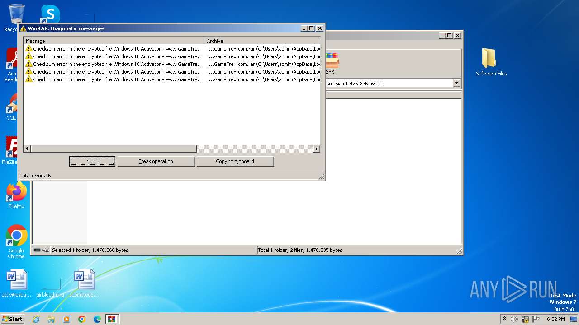The width and height of the screenshot is (579, 325).
Task: Click Close in the Diagnostic messages dialog
Action: pyautogui.click(x=92, y=161)
